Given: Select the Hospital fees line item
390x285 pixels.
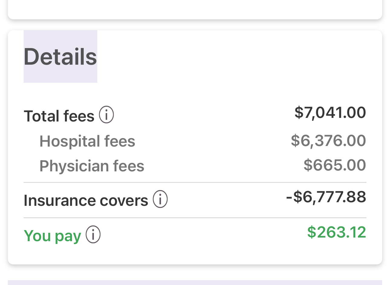Looking at the screenshot, I should click(x=87, y=141).
